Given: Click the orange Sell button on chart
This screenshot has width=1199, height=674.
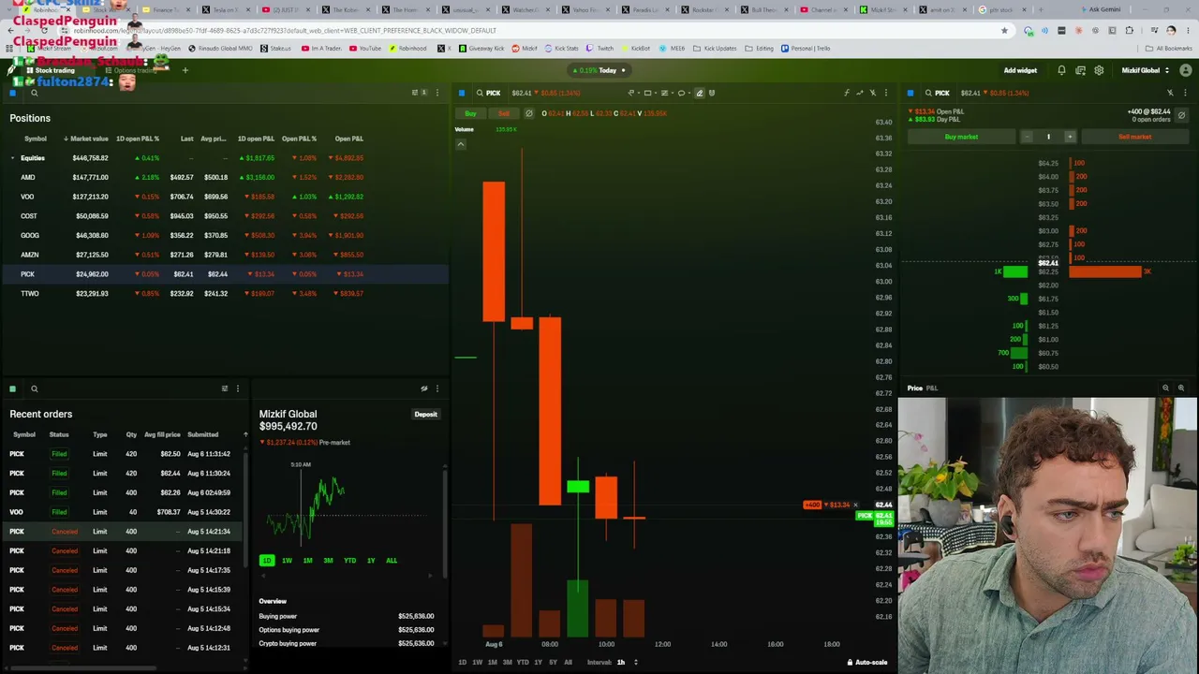Looking at the screenshot, I should point(504,113).
